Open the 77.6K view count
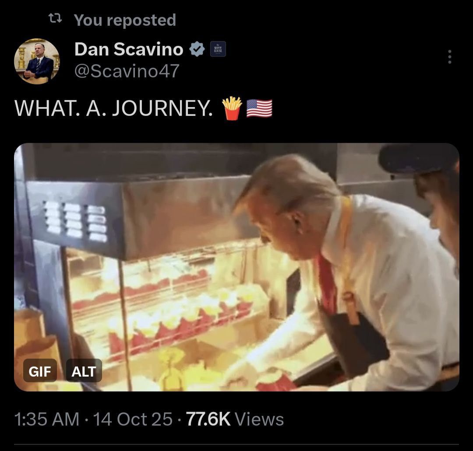 pyautogui.click(x=208, y=419)
